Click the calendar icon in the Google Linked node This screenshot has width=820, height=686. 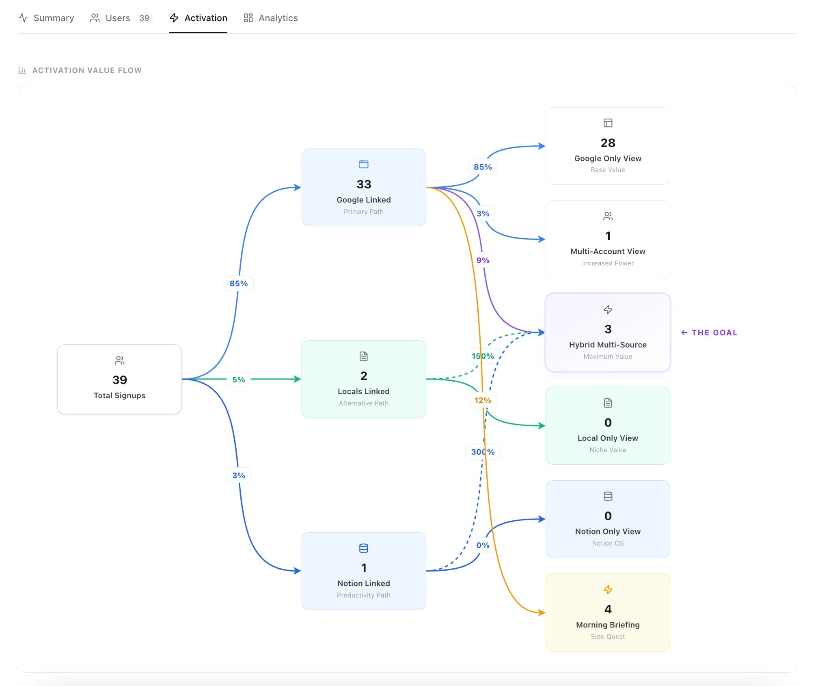363,164
